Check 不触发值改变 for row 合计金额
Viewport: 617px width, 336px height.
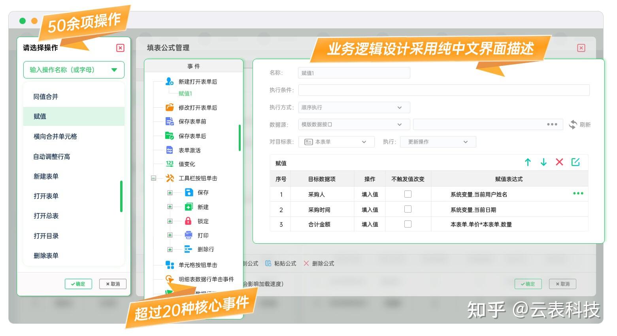(408, 224)
